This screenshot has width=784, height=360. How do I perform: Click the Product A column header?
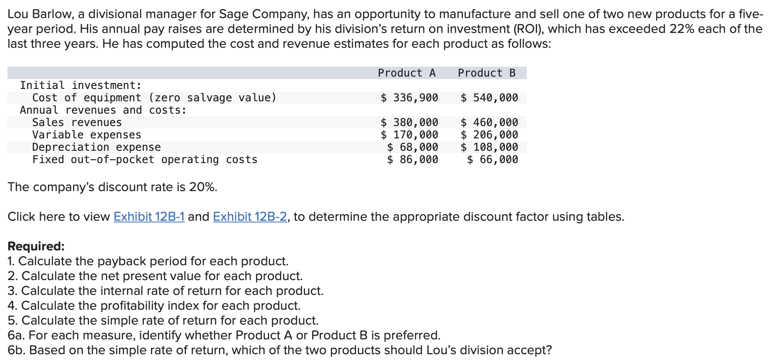click(406, 73)
